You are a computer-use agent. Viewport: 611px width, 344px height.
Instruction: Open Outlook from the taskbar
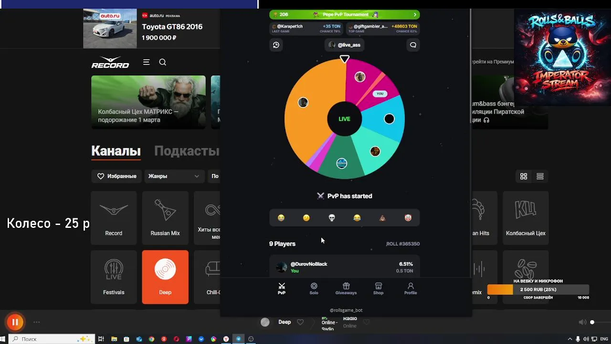(139, 339)
